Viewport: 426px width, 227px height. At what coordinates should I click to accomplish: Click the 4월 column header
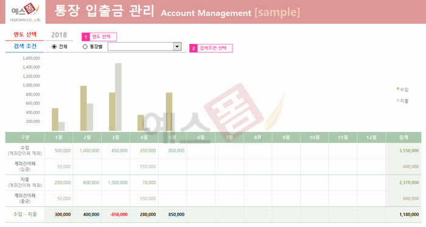pos(144,138)
